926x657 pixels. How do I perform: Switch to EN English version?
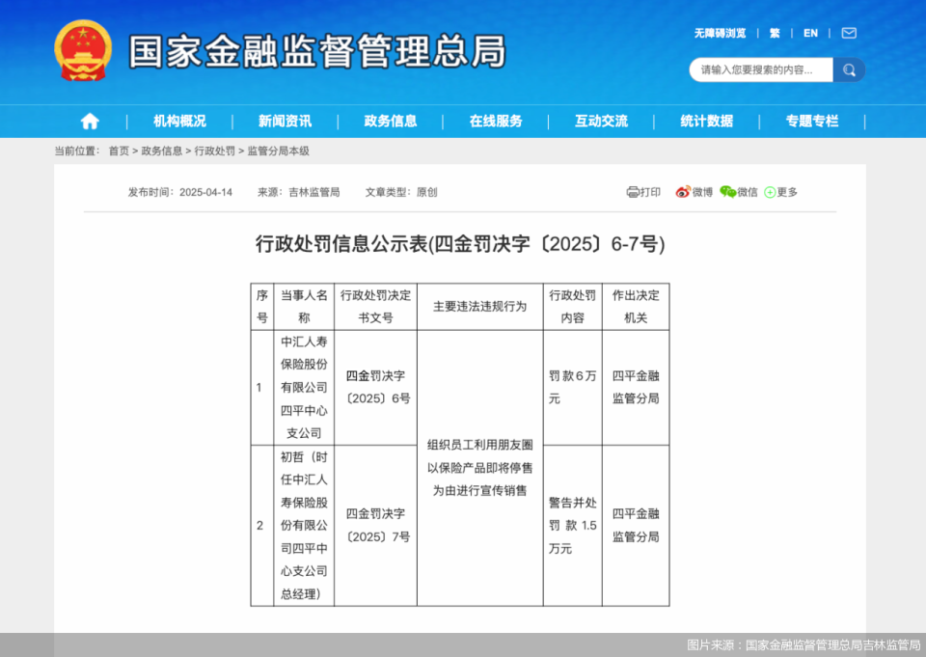pos(810,33)
